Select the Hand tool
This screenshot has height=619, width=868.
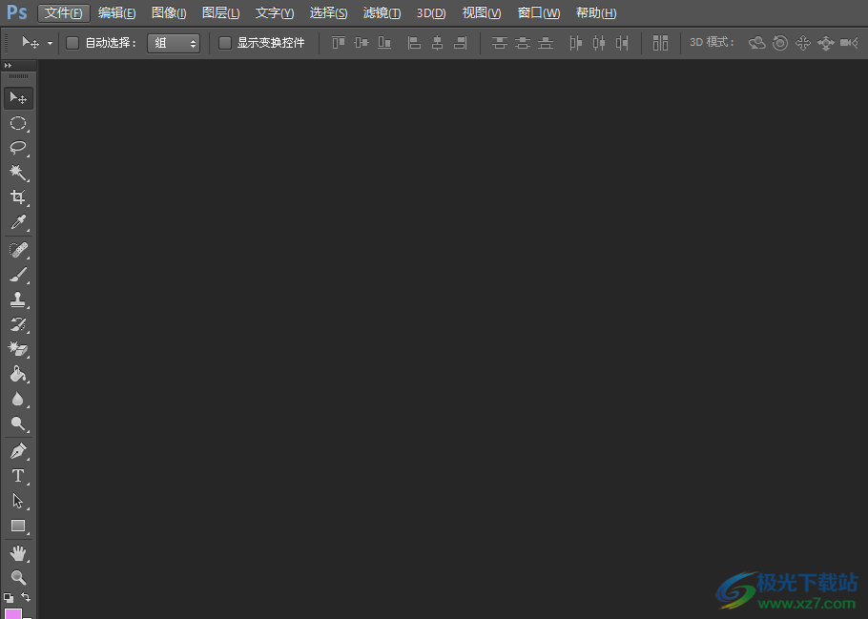pyautogui.click(x=18, y=553)
